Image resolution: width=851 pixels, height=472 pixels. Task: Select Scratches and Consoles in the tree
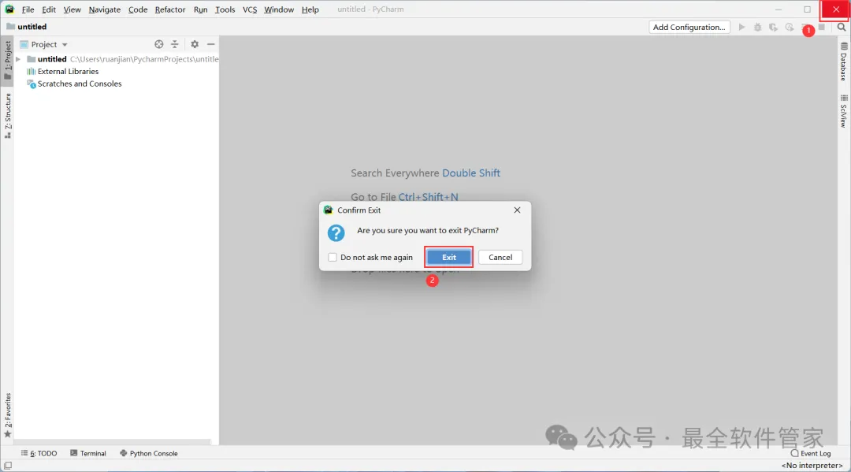[80, 84]
